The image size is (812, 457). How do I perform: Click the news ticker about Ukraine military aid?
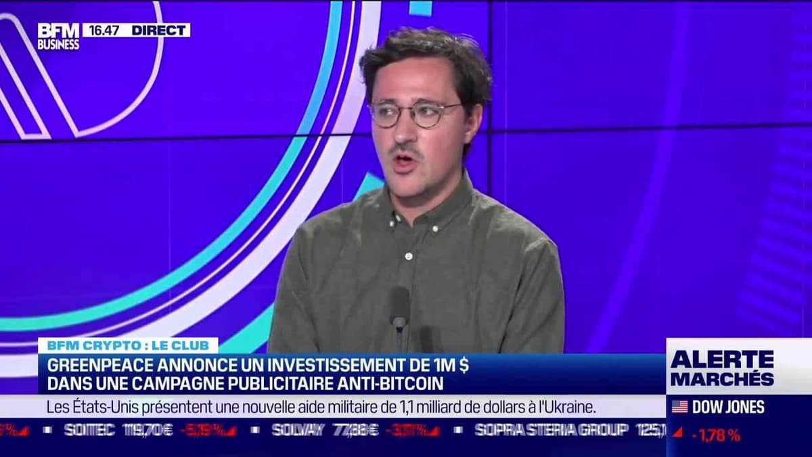tap(321, 408)
